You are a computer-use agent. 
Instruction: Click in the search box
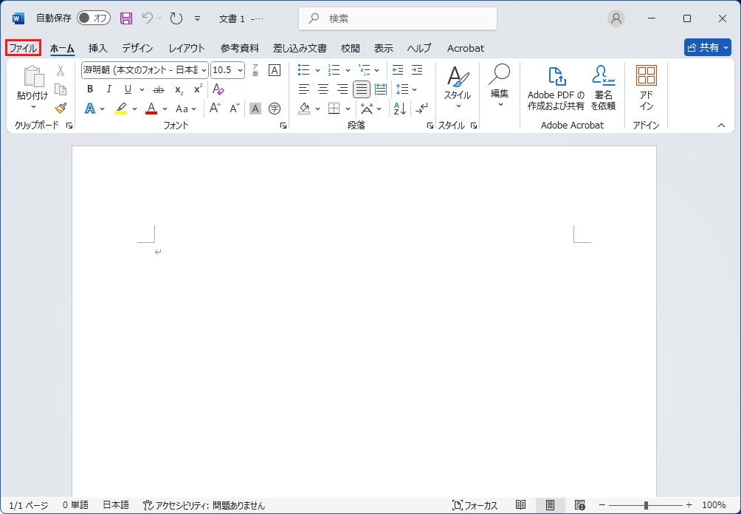399,18
